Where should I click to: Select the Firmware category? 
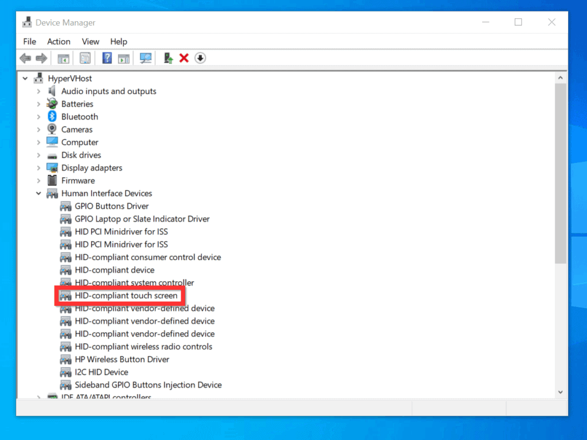[x=78, y=181]
